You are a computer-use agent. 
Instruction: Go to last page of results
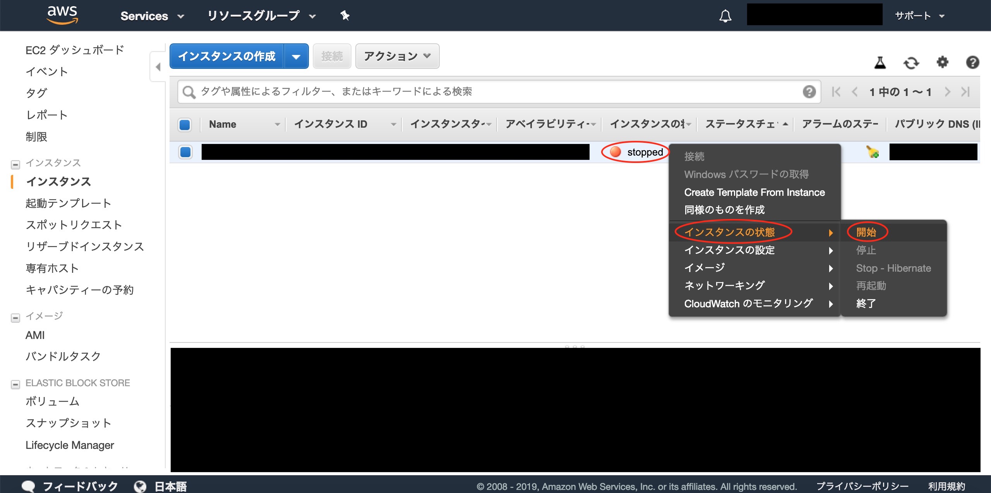965,92
